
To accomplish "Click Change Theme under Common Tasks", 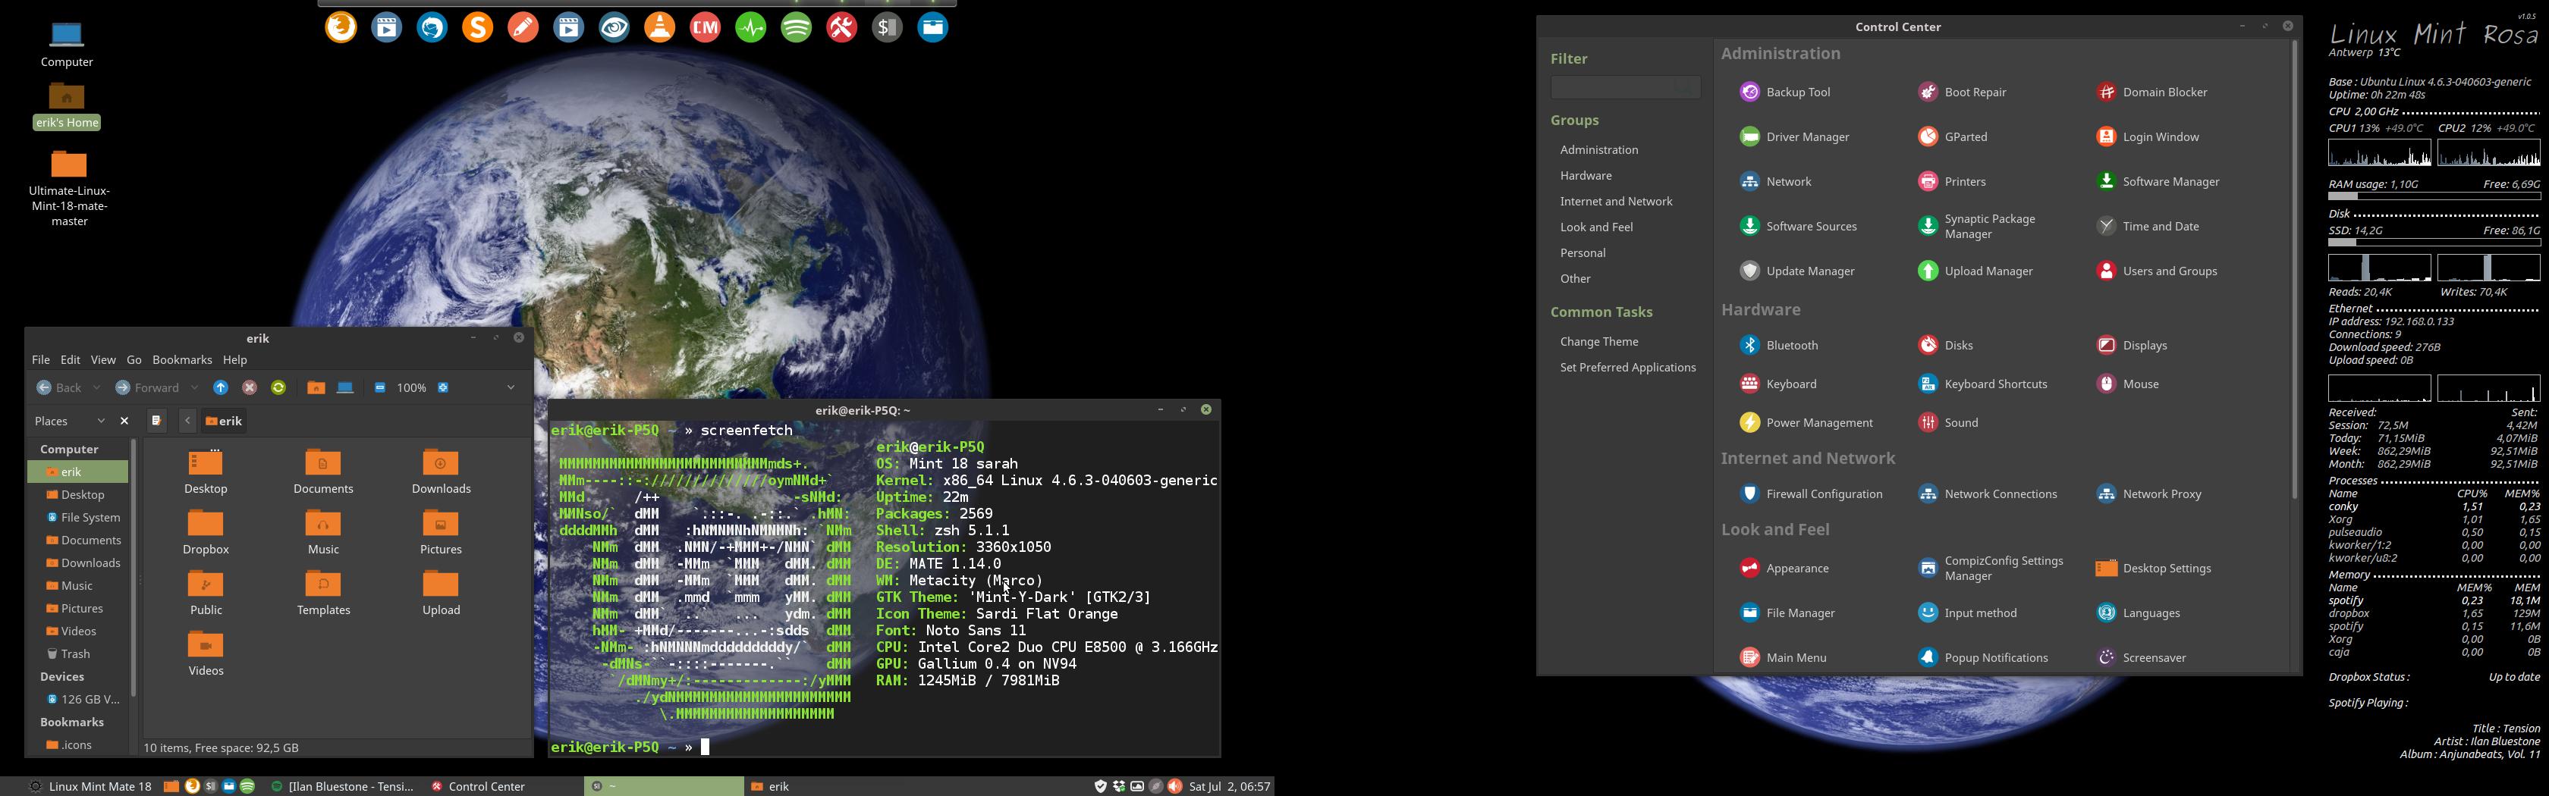I will [1599, 341].
